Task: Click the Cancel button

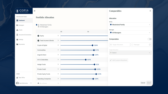Action: [x=143, y=83]
